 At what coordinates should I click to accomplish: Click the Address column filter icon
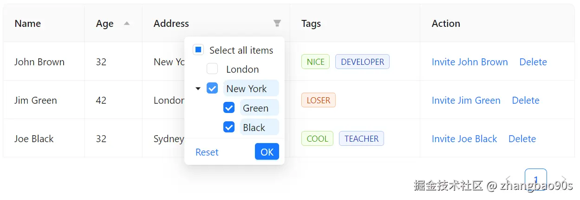point(277,23)
